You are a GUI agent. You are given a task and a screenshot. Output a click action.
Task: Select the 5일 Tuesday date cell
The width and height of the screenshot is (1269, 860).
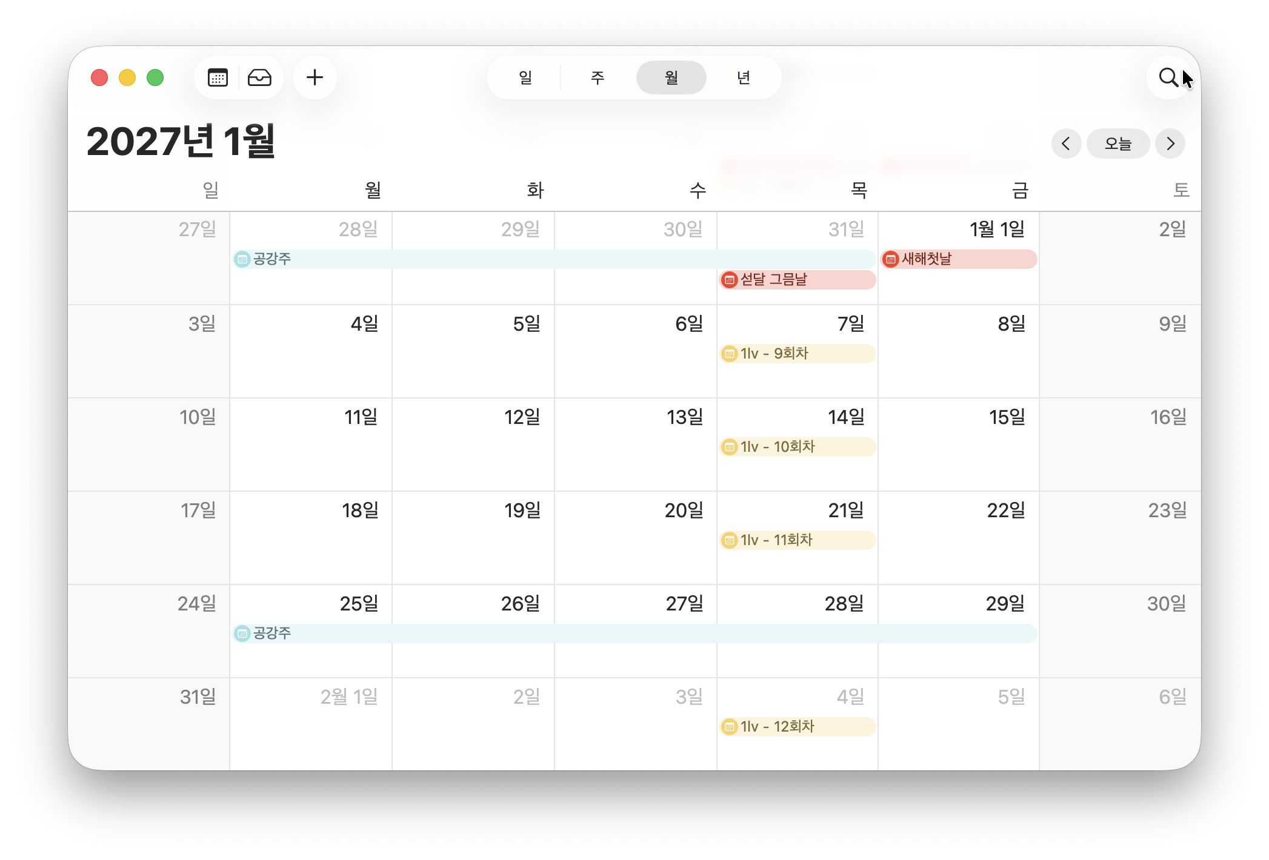point(473,352)
